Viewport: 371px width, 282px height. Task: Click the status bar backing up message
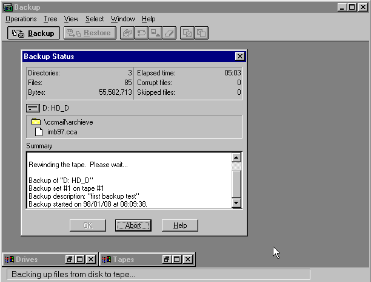73,275
